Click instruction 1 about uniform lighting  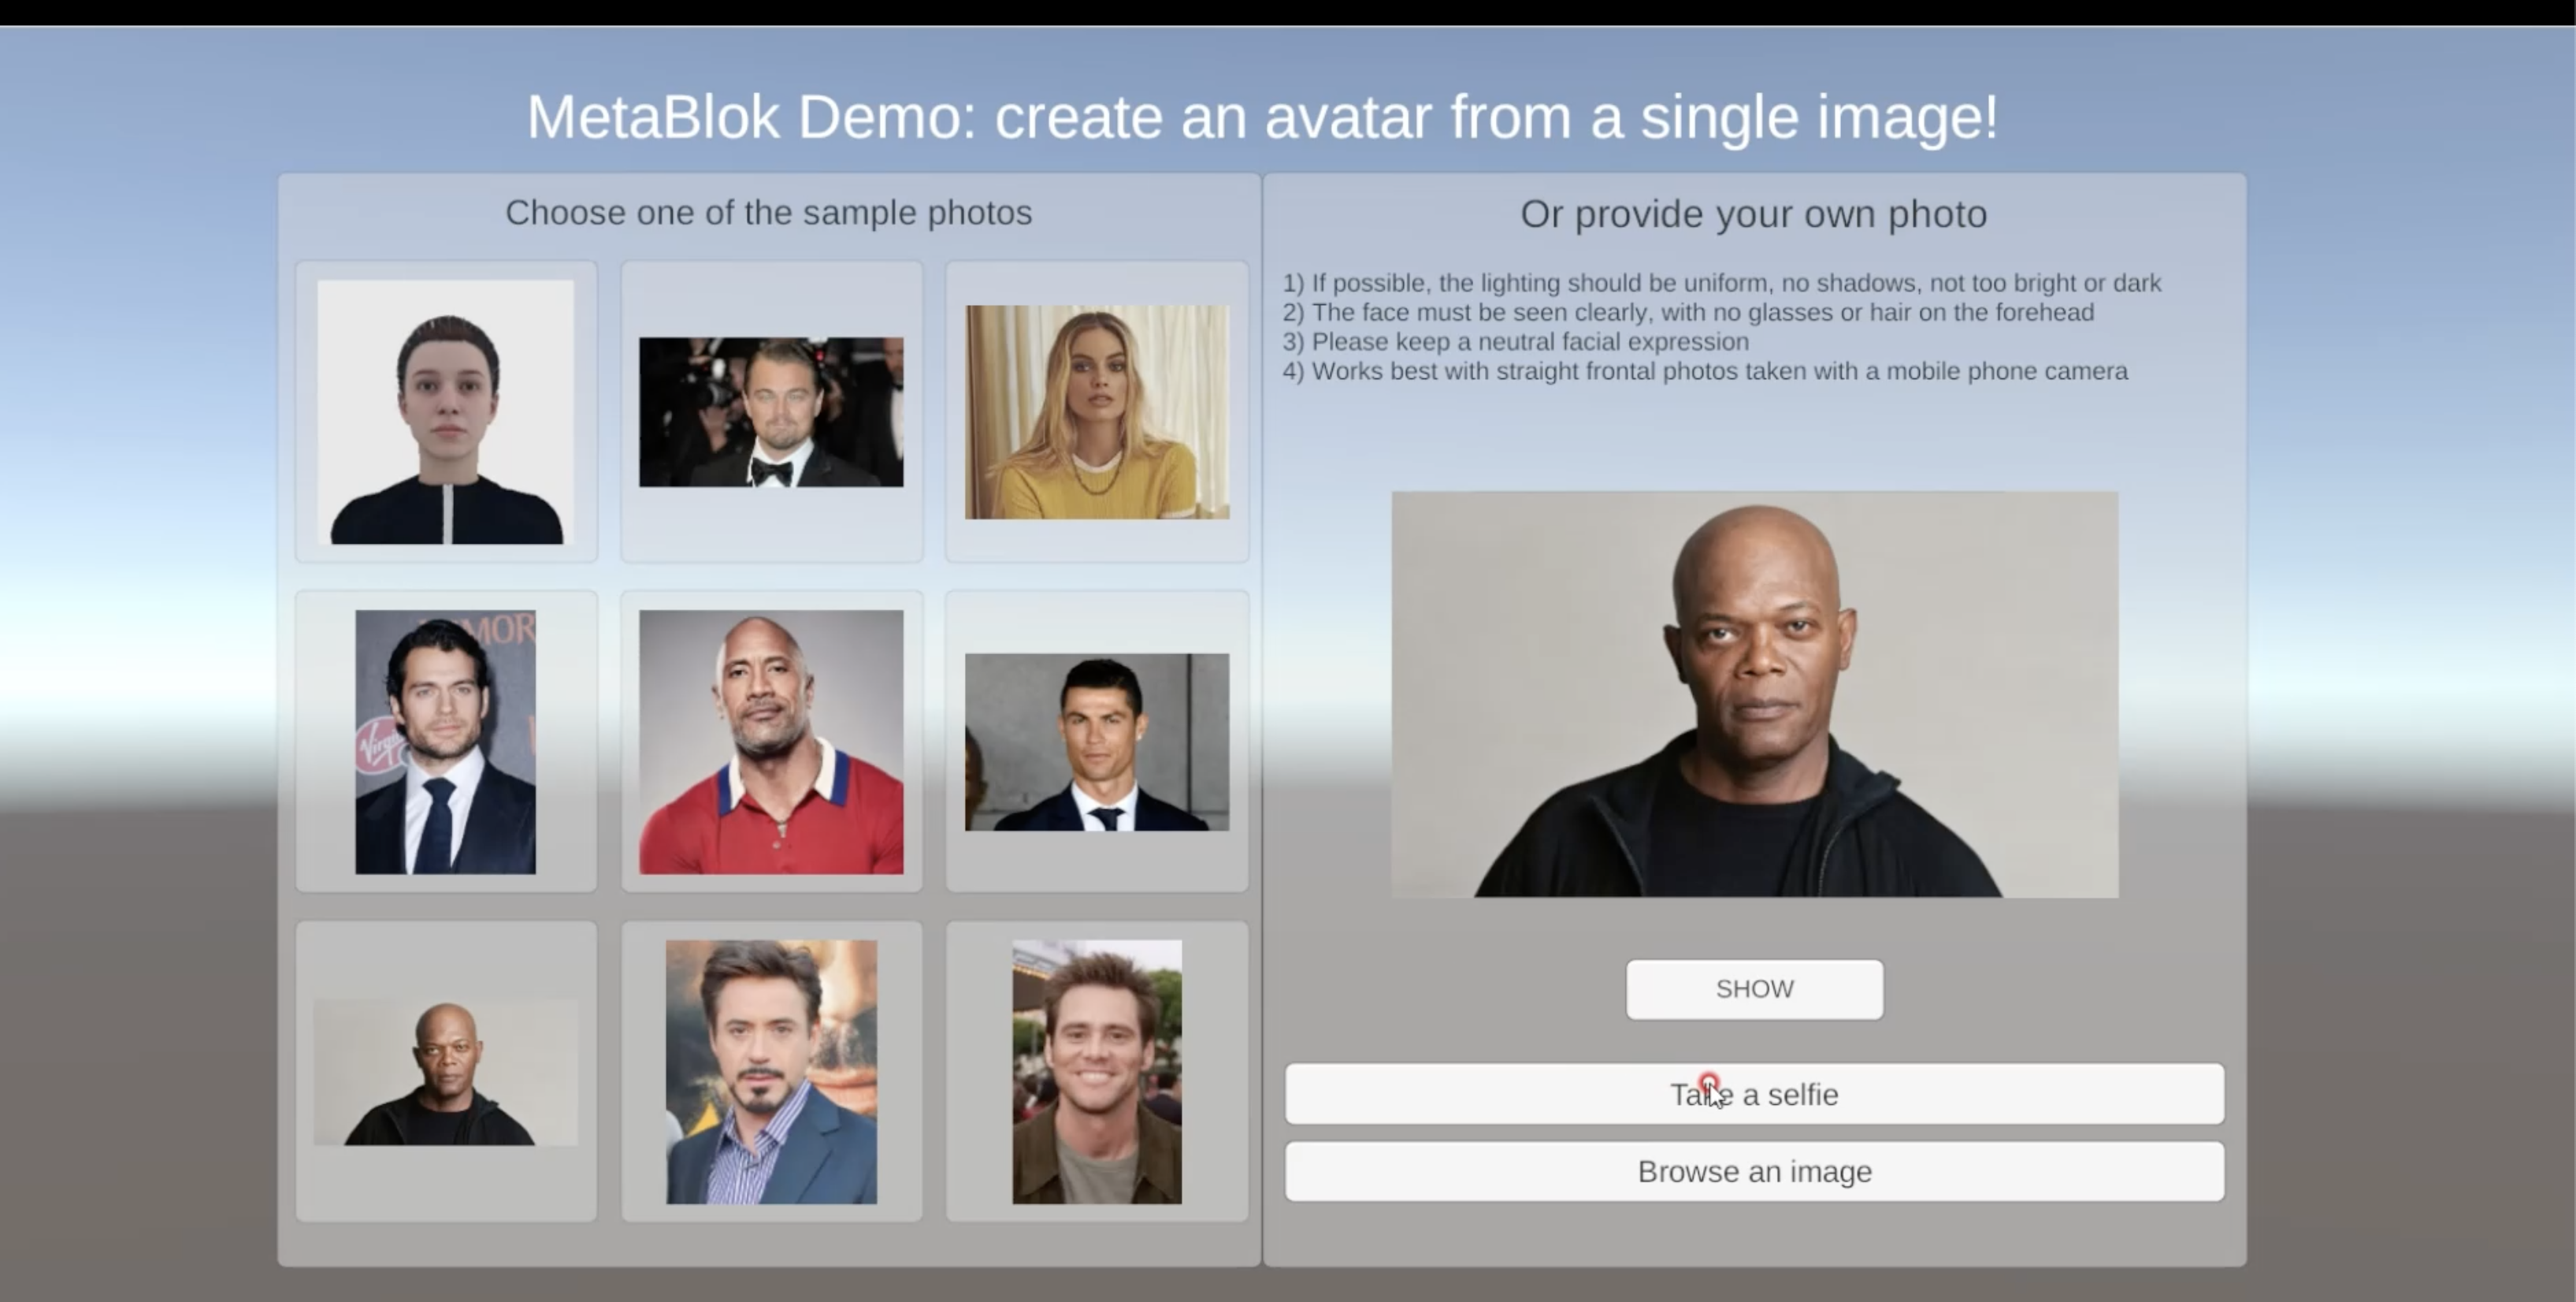(x=1721, y=283)
